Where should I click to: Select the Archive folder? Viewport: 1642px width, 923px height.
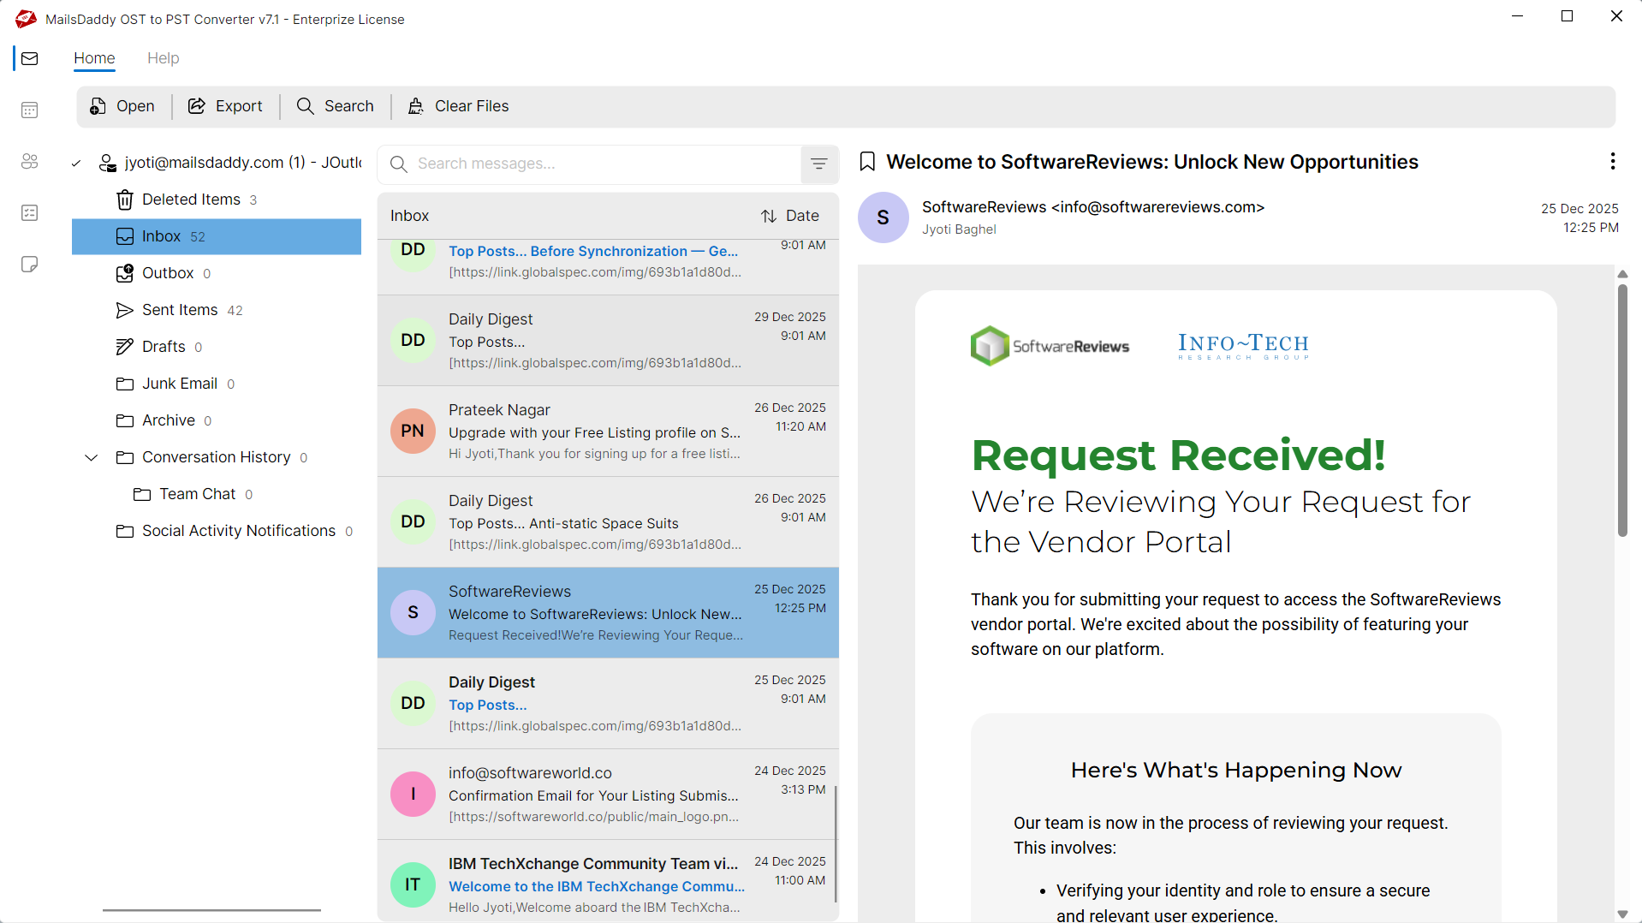pos(217,420)
